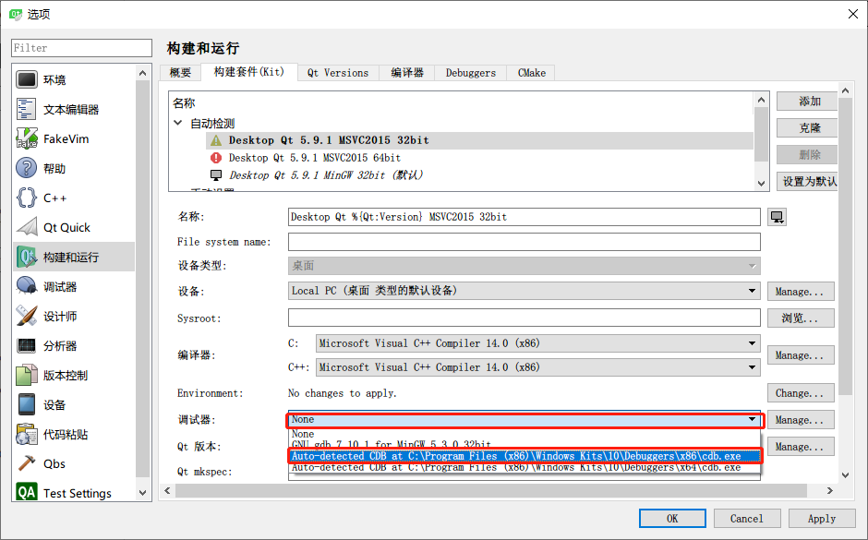This screenshot has height=540, width=868.
Task: Click the OK button
Action: click(x=672, y=519)
